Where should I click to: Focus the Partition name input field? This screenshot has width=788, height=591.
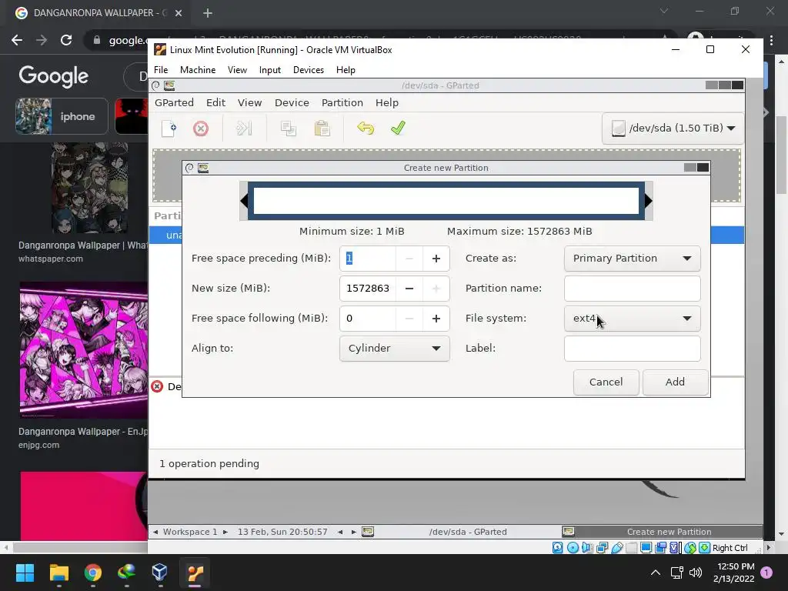[x=633, y=289]
